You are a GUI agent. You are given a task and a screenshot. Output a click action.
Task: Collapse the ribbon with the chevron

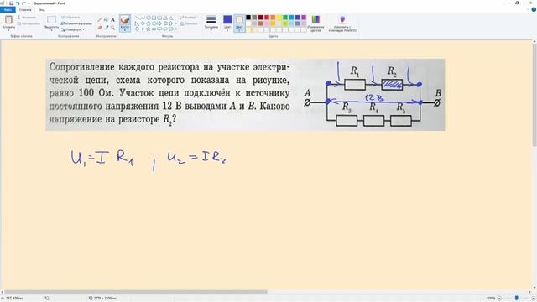click(x=529, y=10)
